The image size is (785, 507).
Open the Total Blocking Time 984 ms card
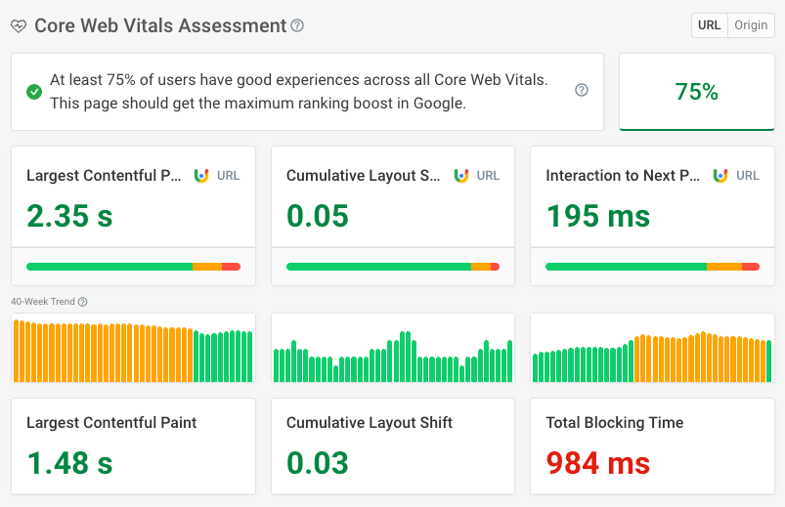[x=652, y=445]
